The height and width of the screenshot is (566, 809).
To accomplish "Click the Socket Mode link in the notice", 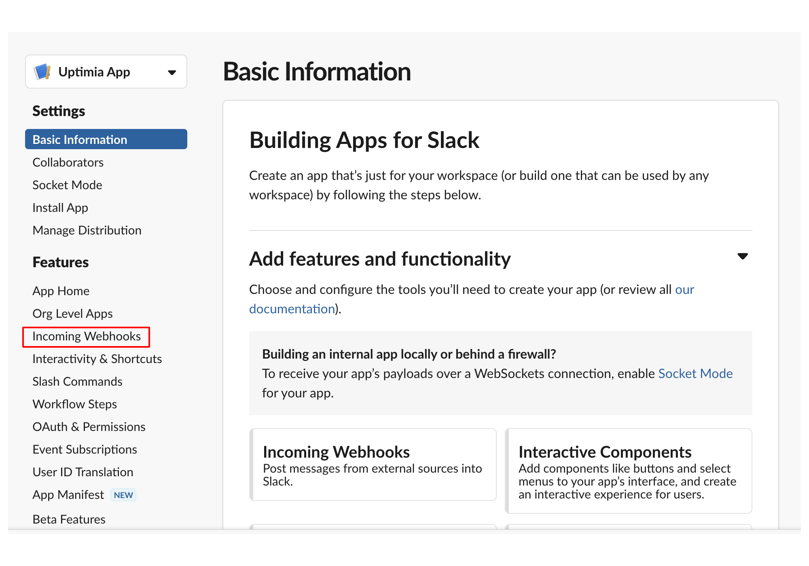I will (696, 374).
